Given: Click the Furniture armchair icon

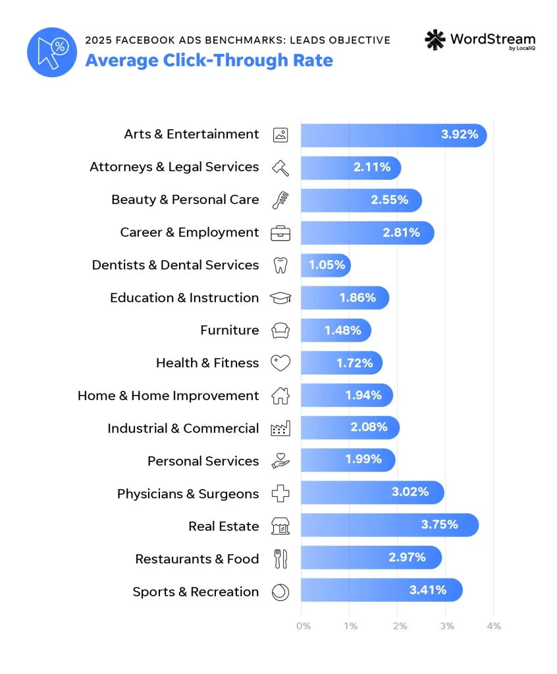Looking at the screenshot, I should 280,330.
